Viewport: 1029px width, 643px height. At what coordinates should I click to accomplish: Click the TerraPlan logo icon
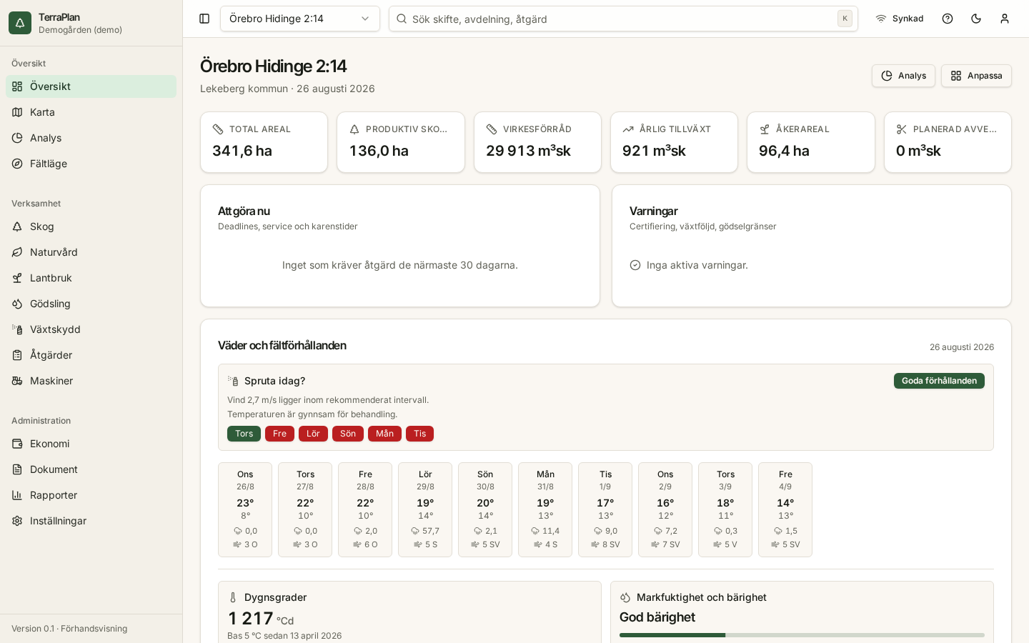[x=20, y=23]
